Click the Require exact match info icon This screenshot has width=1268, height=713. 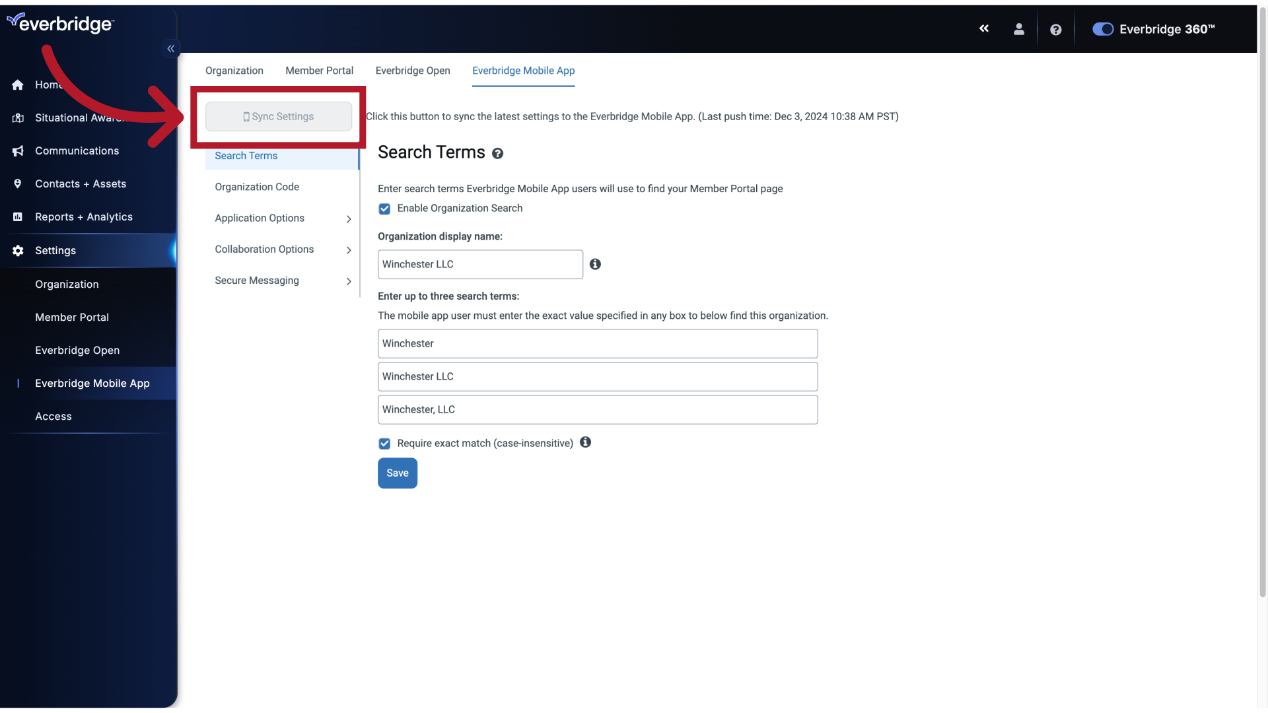[x=586, y=442]
